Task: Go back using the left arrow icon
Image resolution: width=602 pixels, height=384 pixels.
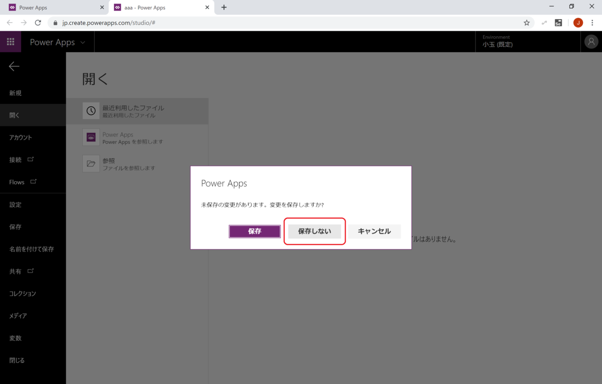Action: (x=14, y=66)
